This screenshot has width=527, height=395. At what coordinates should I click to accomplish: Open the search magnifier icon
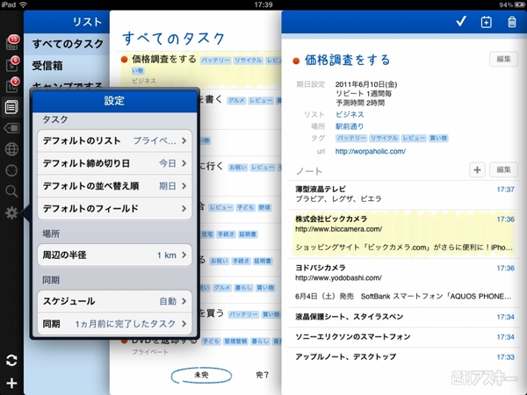(11, 191)
